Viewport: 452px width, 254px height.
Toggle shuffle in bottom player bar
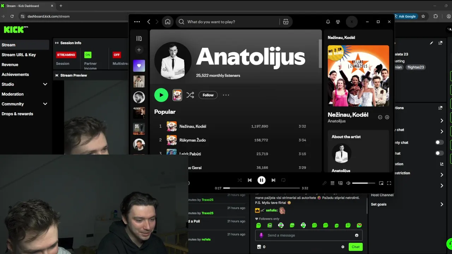pyautogui.click(x=240, y=180)
